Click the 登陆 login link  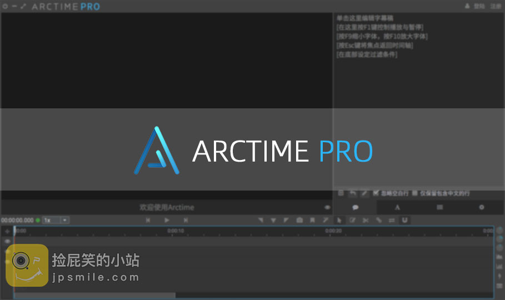(479, 6)
